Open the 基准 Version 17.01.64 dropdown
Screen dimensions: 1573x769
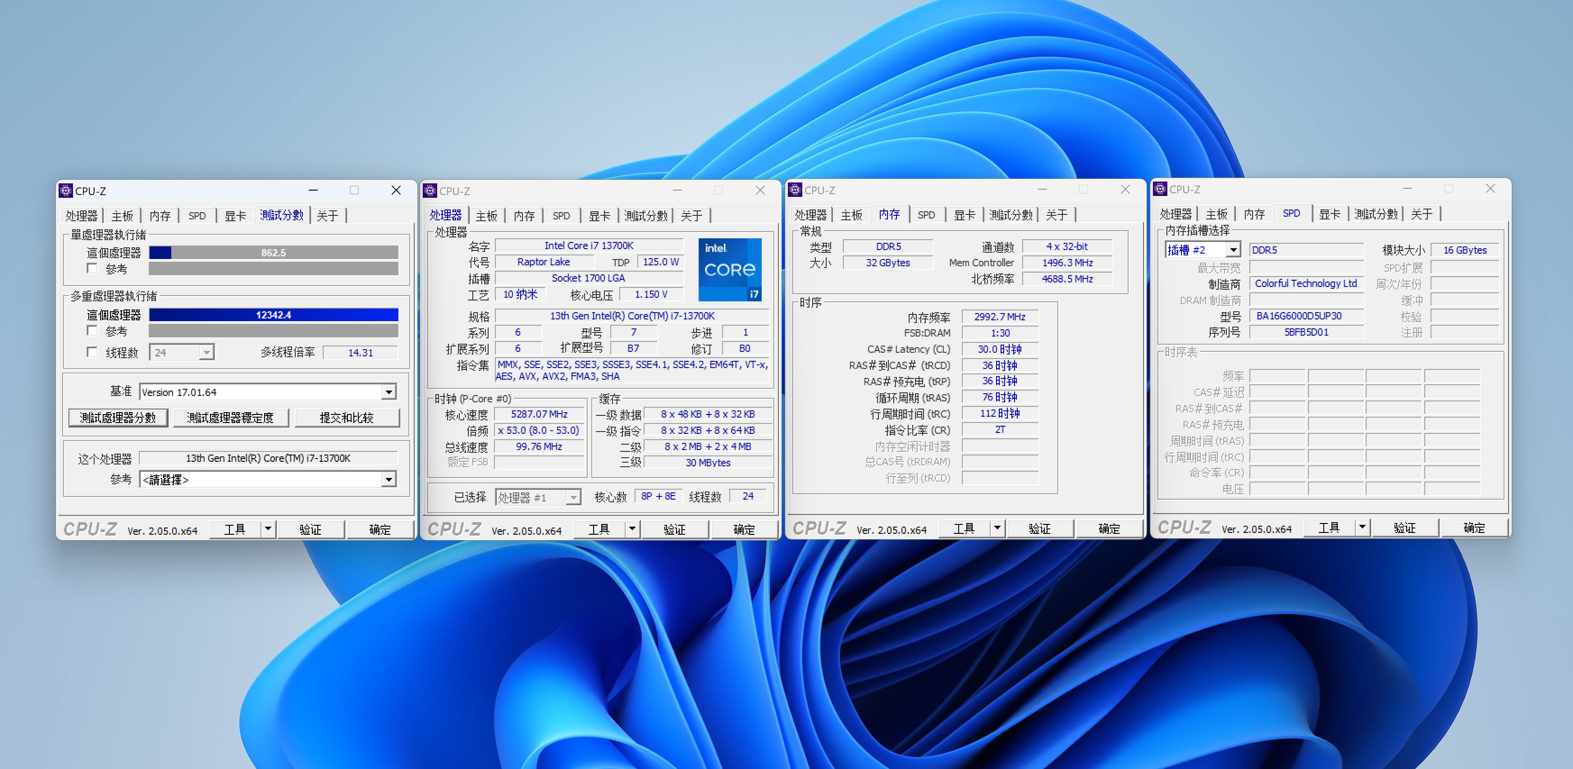[389, 391]
